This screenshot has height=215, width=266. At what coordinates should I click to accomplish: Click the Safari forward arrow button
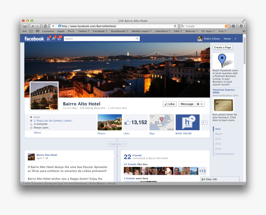38,26
